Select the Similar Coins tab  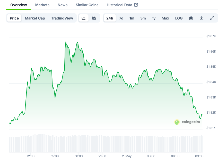pos(87,5)
